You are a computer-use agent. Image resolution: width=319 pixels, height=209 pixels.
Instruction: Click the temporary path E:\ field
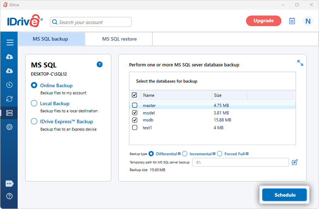241,162
